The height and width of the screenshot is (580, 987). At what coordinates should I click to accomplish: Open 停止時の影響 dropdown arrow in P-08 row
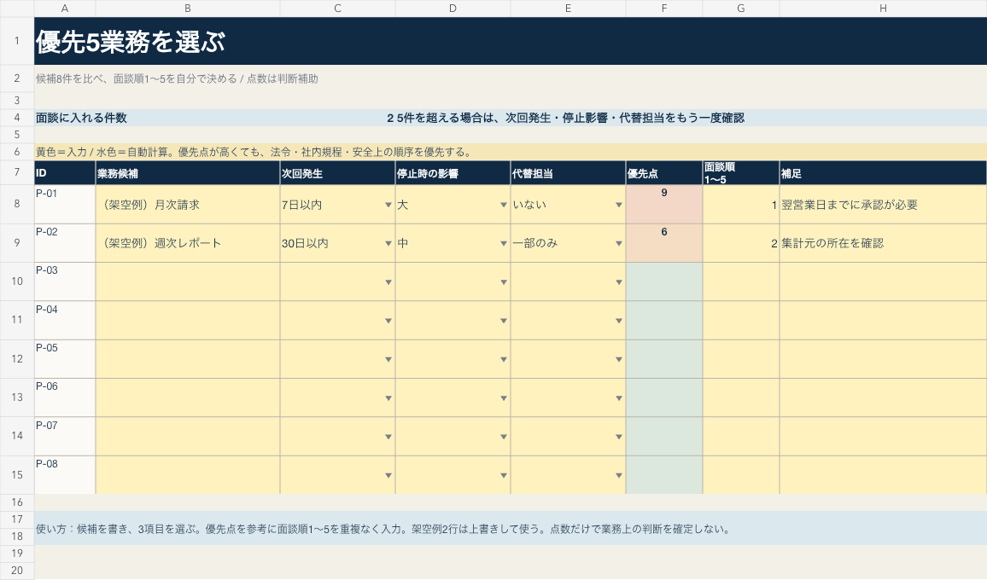tap(504, 476)
